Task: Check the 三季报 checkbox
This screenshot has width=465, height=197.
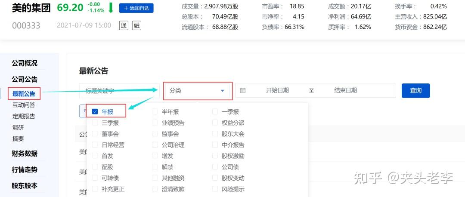Action: point(95,123)
